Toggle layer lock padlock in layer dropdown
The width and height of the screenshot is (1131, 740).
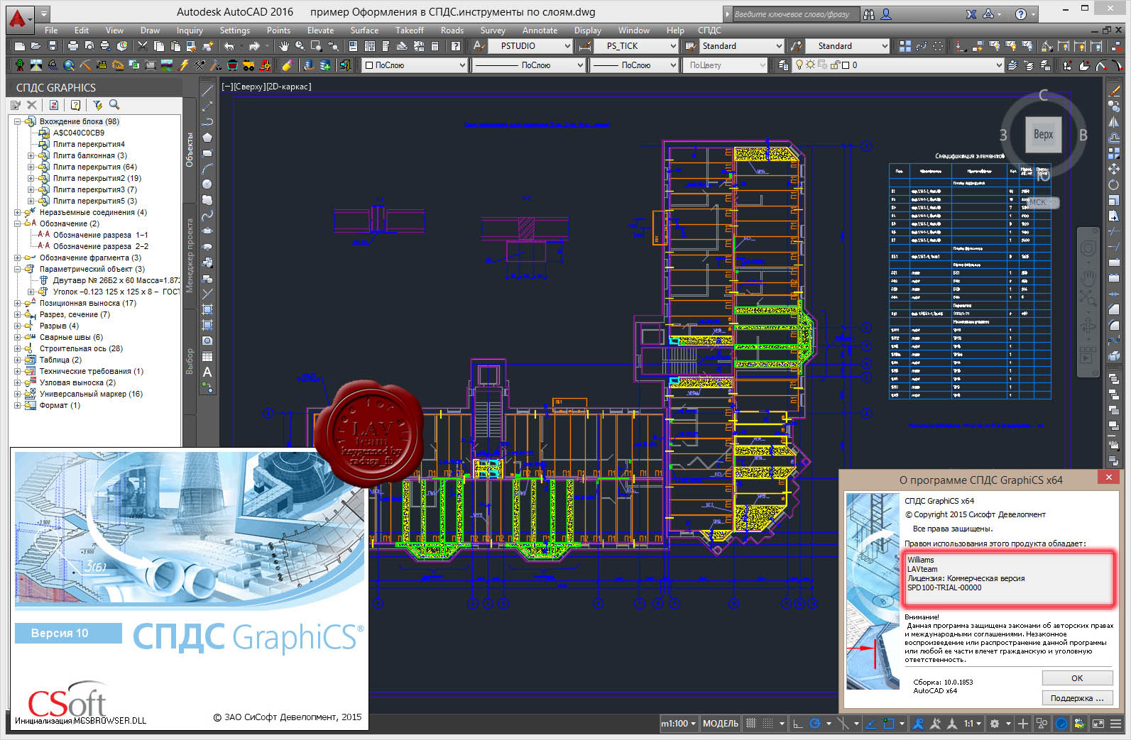(x=835, y=65)
